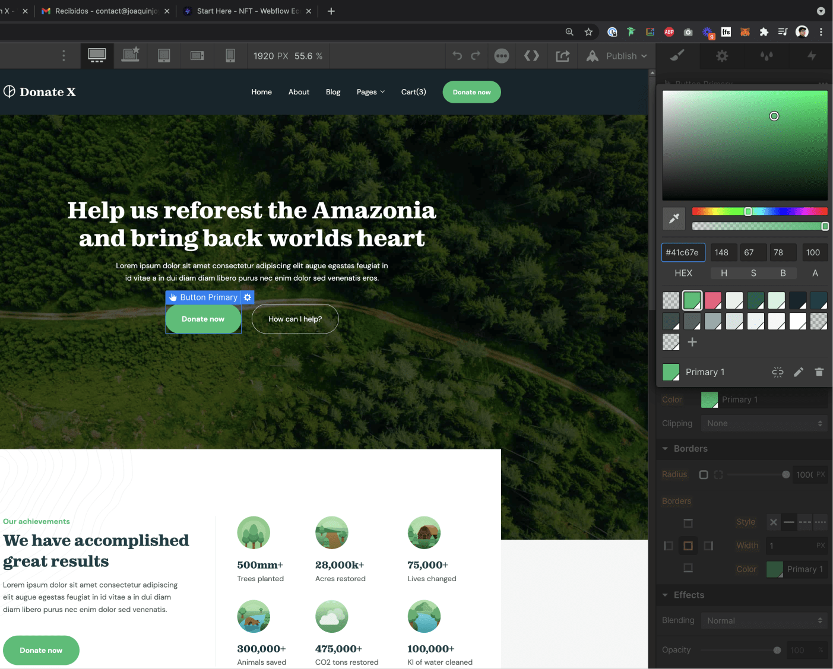833x669 pixels.
Task: Select the eyedropper in the color picker
Action: pos(674,218)
